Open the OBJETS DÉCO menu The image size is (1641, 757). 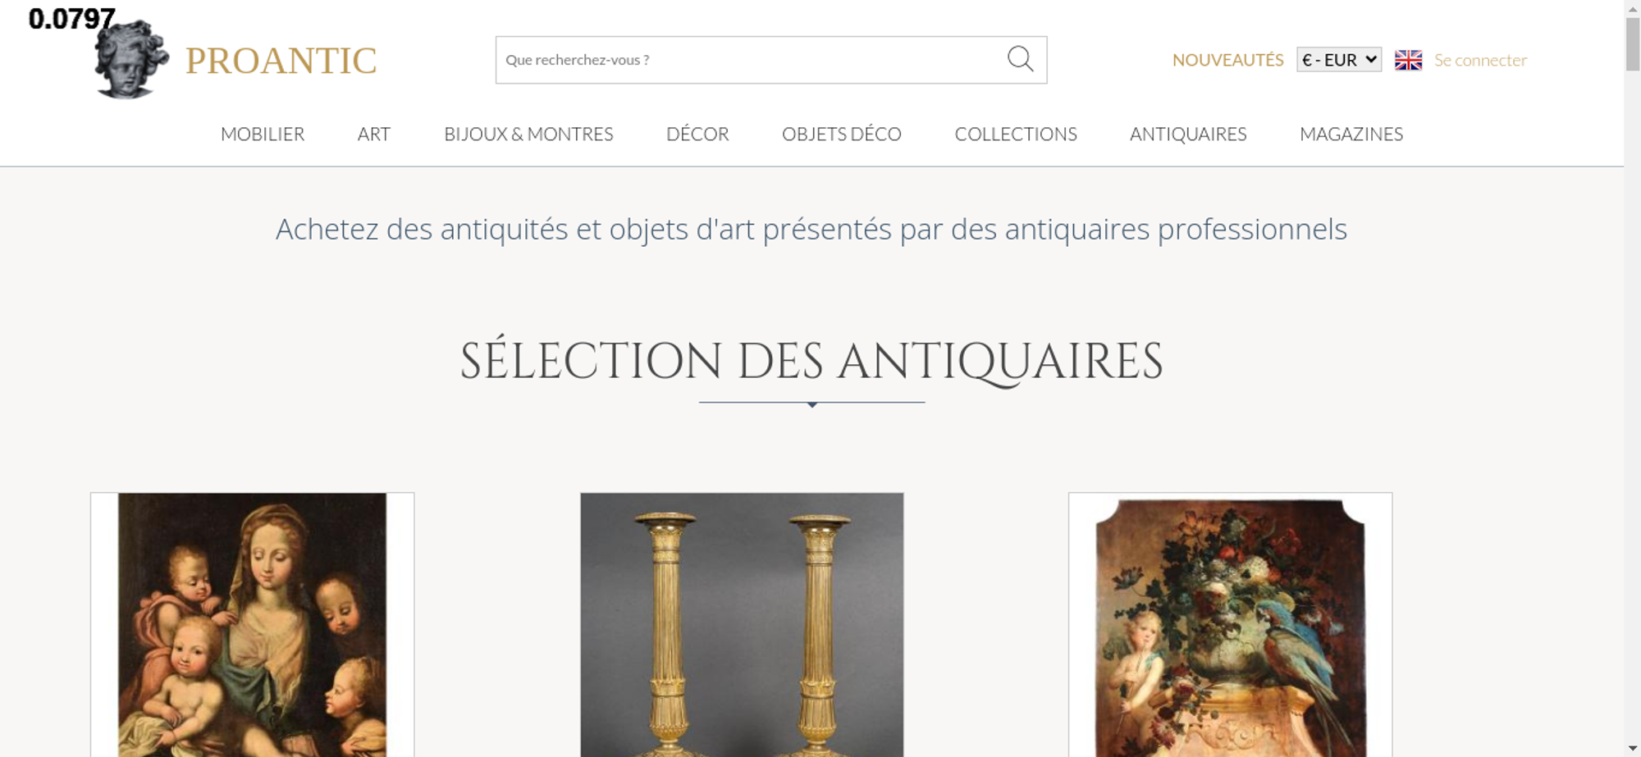click(x=842, y=134)
